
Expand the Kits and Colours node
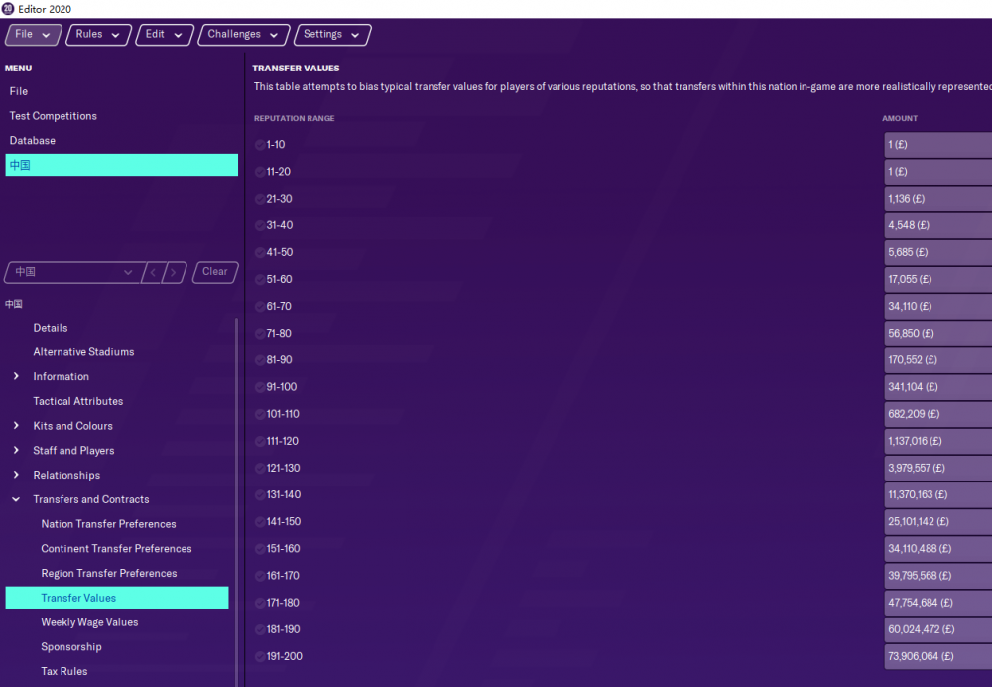point(16,426)
